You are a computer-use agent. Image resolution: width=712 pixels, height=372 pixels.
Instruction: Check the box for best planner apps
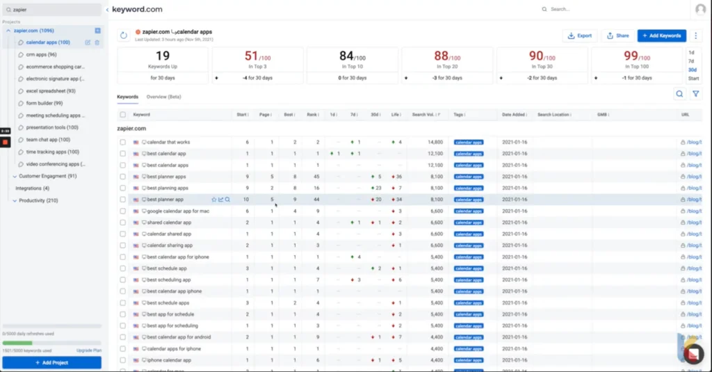(122, 177)
